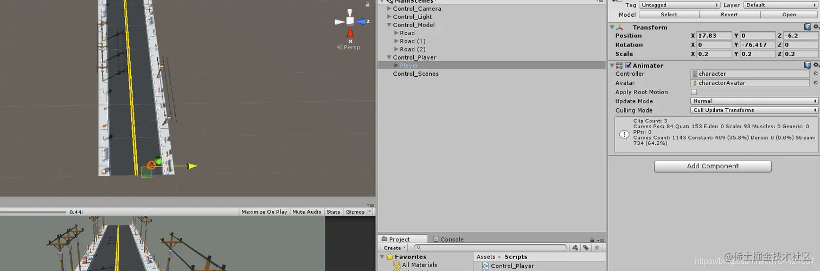
Task: Click the Project panel search field
Action: [491, 248]
